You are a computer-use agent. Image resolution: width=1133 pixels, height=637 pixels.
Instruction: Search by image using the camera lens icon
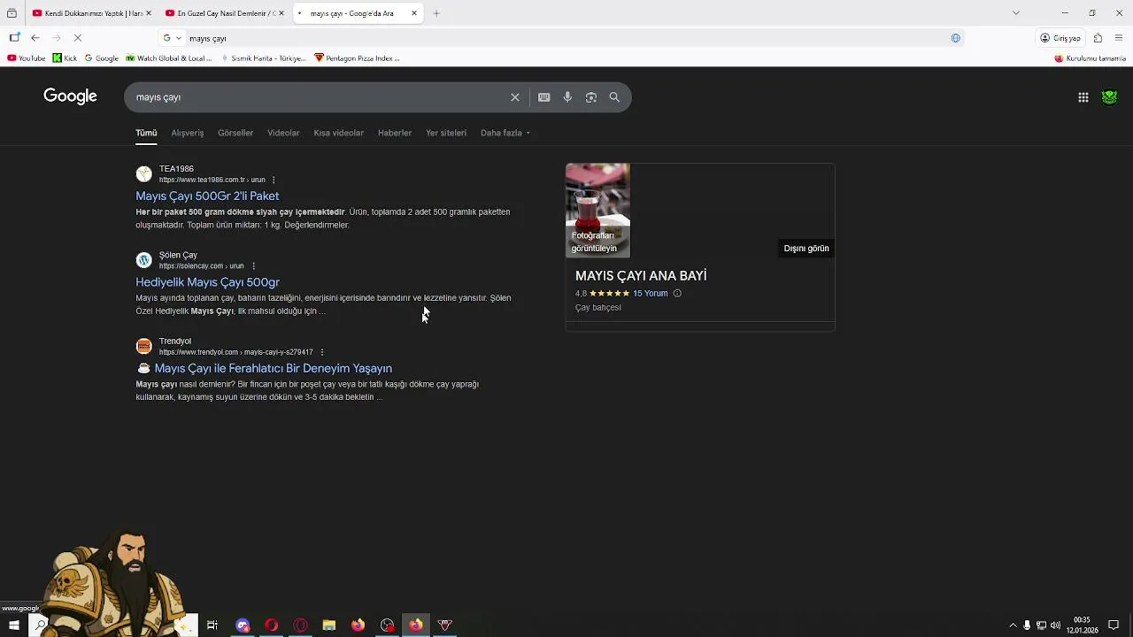pyautogui.click(x=591, y=97)
